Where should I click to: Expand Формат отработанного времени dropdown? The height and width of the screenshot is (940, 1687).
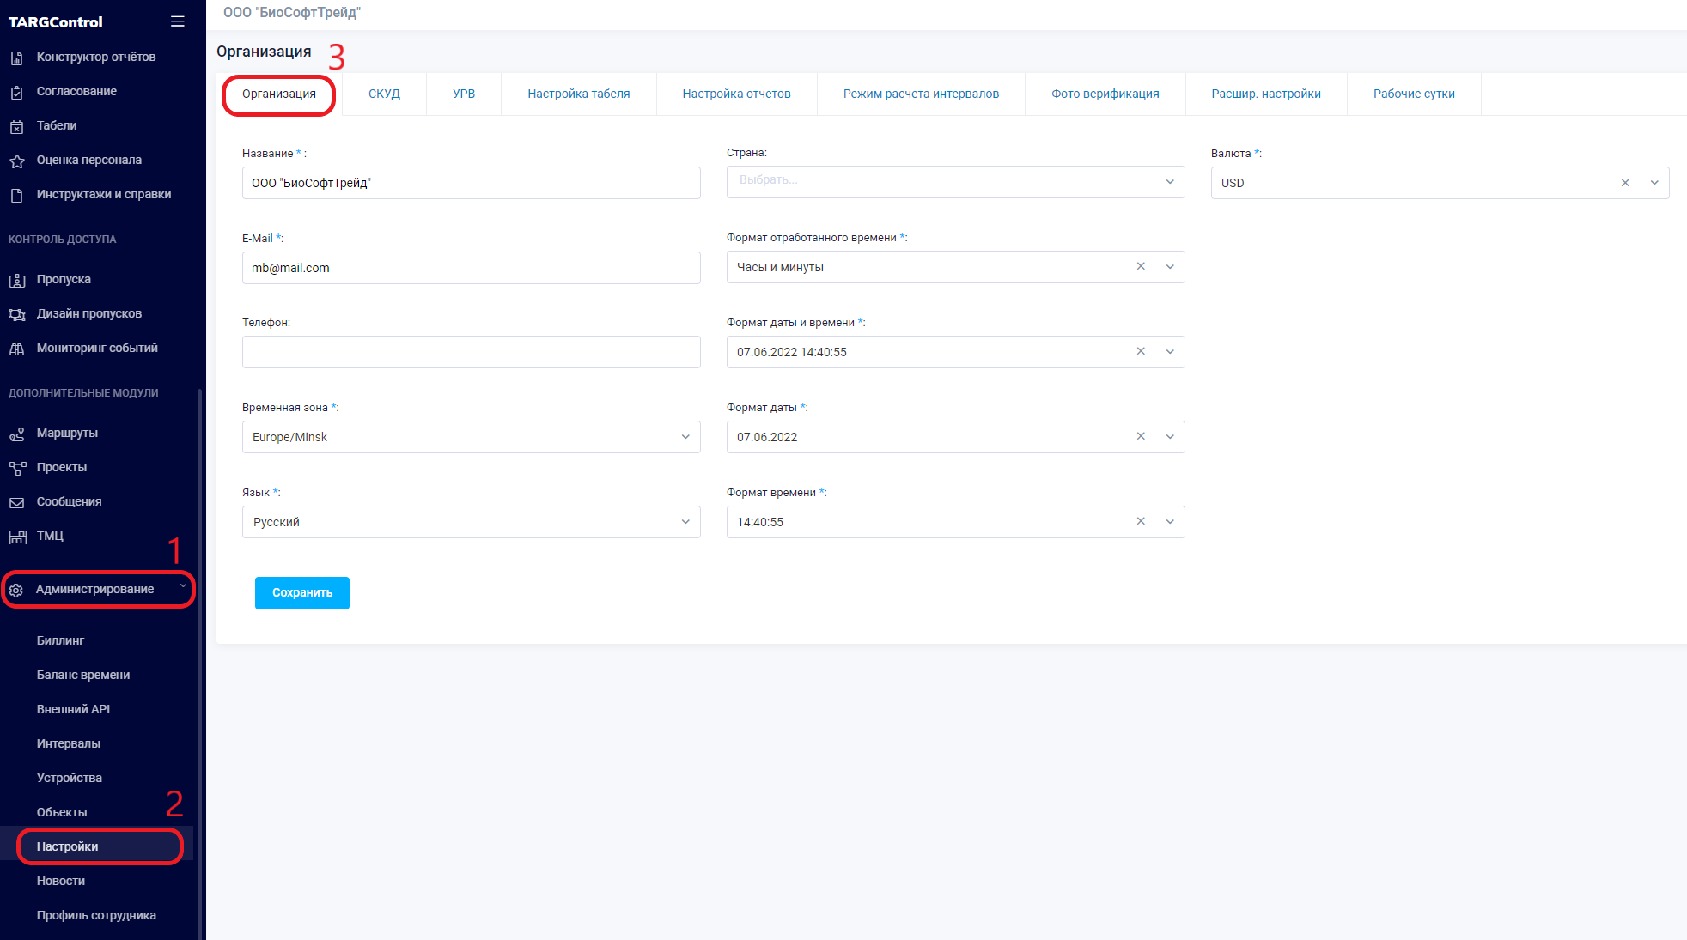coord(1170,267)
